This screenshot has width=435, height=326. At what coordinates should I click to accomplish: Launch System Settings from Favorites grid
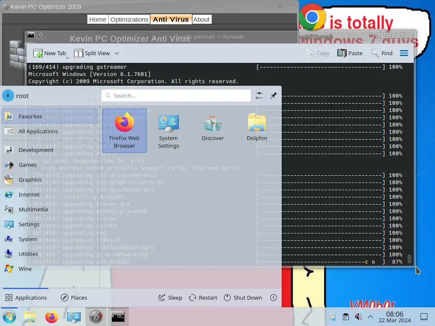click(168, 131)
